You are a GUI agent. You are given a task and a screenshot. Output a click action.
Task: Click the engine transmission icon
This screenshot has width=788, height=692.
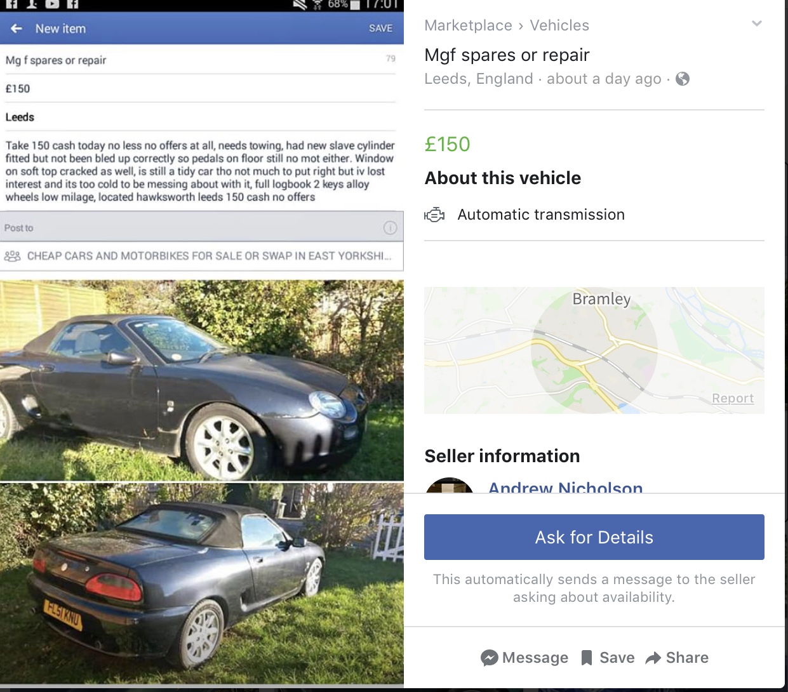434,215
